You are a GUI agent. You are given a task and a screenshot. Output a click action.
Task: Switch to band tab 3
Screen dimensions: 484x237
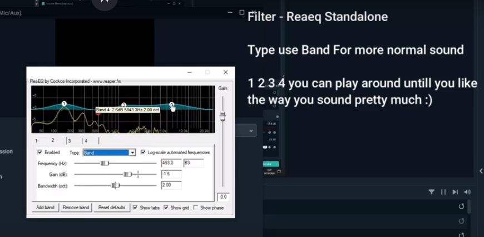[70, 141]
